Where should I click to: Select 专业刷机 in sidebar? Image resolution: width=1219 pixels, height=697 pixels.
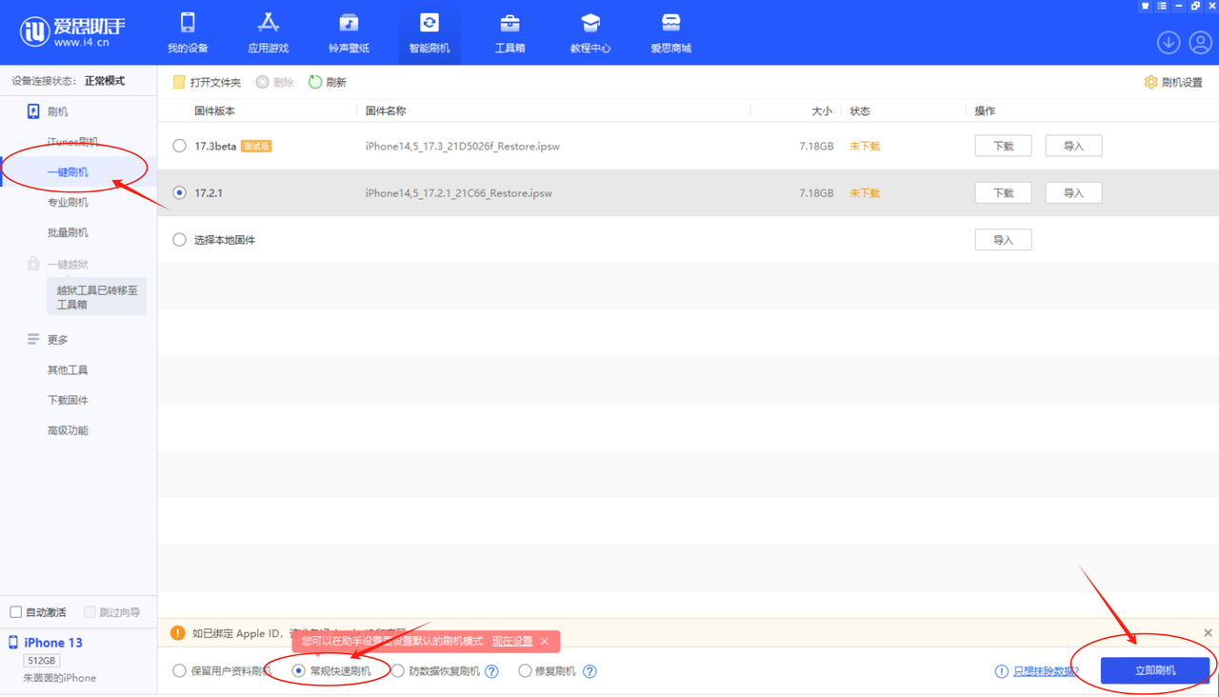click(68, 202)
